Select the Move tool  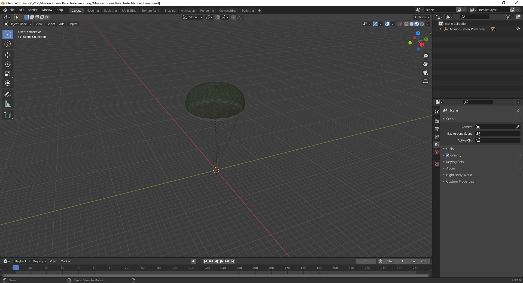pos(8,55)
